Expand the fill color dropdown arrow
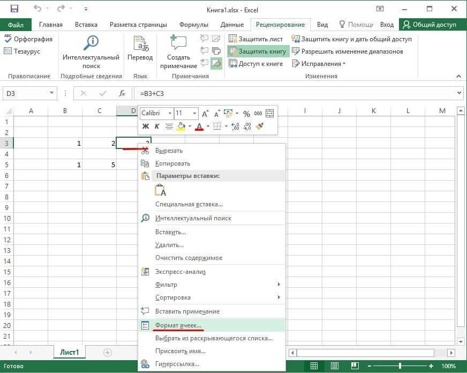 tap(189, 126)
